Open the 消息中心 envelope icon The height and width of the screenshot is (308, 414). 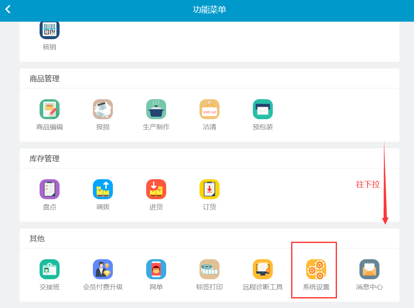[369, 269]
